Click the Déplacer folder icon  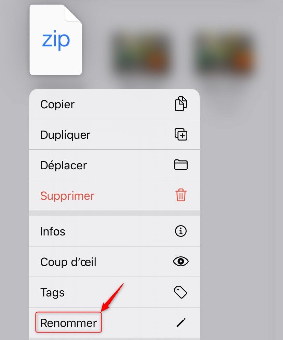tap(181, 165)
